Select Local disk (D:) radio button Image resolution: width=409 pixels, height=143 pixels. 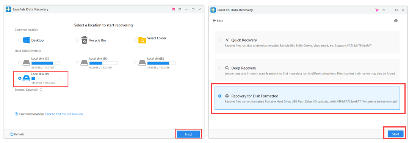tap(78, 63)
